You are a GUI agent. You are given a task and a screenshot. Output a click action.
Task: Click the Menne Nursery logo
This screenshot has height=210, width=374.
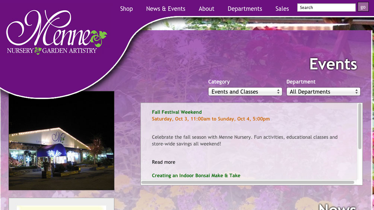[x=57, y=32]
